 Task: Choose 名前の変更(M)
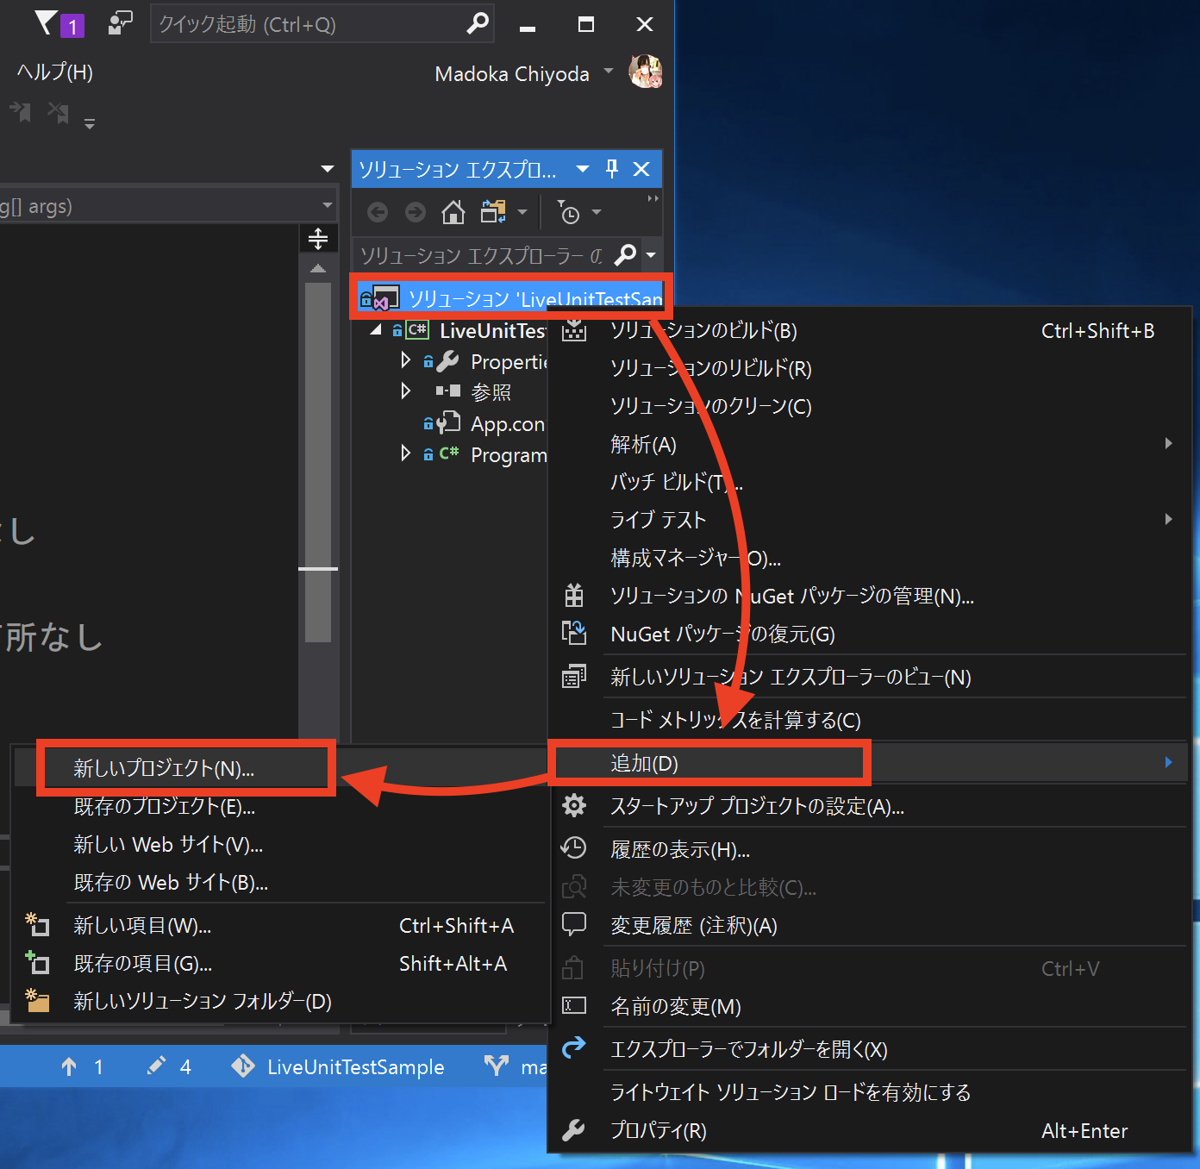[870, 1006]
